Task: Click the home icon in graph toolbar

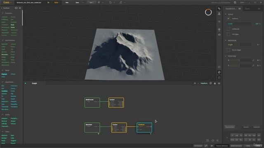Action: coord(215,83)
